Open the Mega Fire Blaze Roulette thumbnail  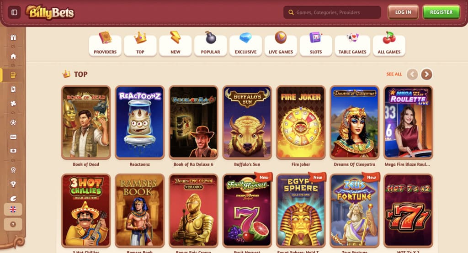click(x=408, y=122)
